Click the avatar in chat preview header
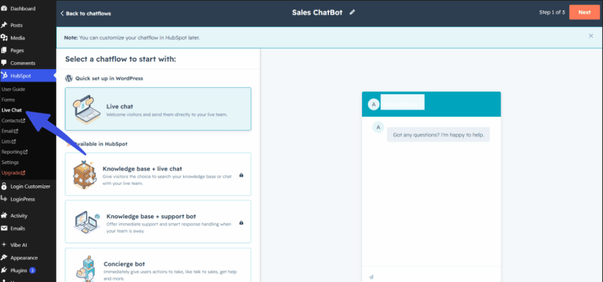The width and height of the screenshot is (603, 282). [373, 104]
